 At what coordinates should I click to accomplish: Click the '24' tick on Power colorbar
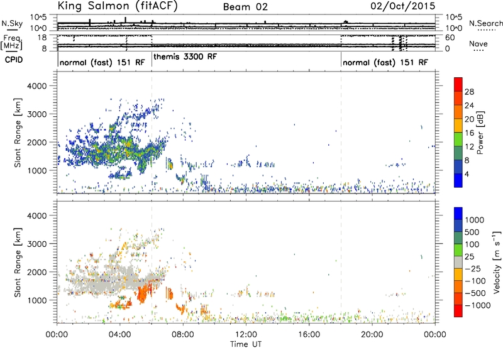469,106
